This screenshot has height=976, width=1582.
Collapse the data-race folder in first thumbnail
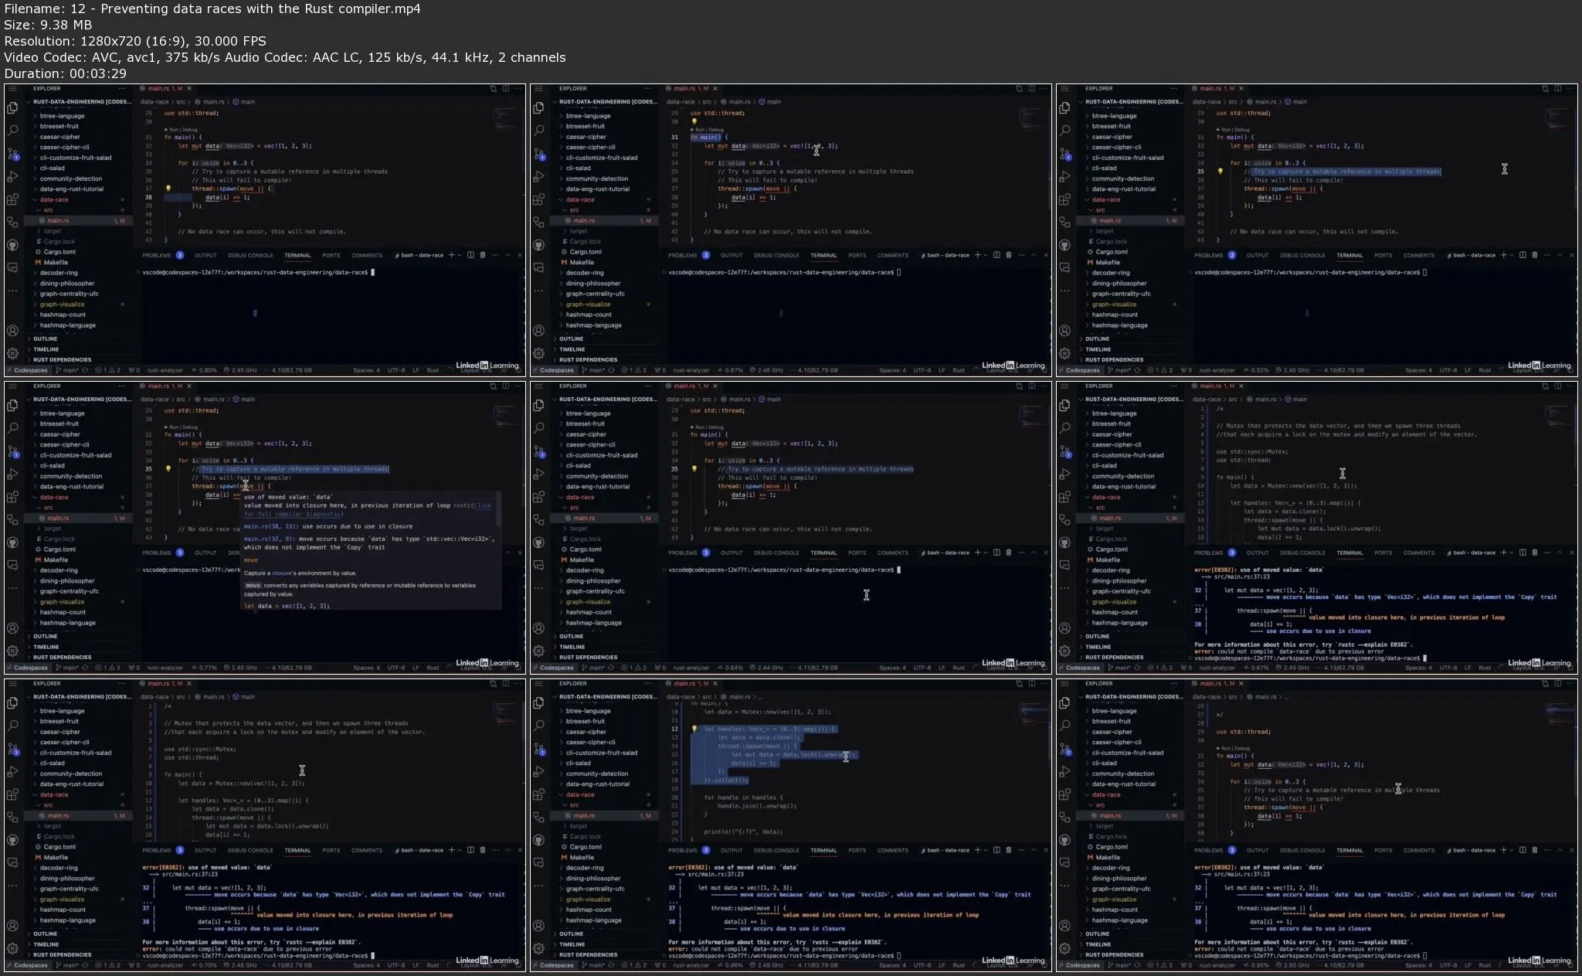[53, 199]
